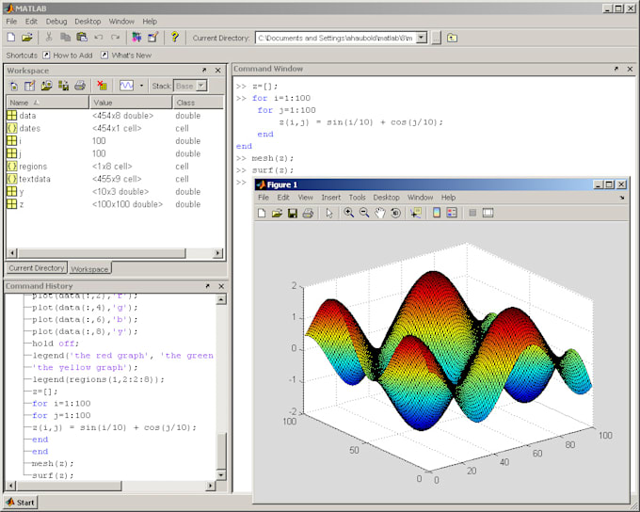Open Desktop menu in MATLAB menu bar
This screenshot has width=640, height=512.
[x=88, y=22]
